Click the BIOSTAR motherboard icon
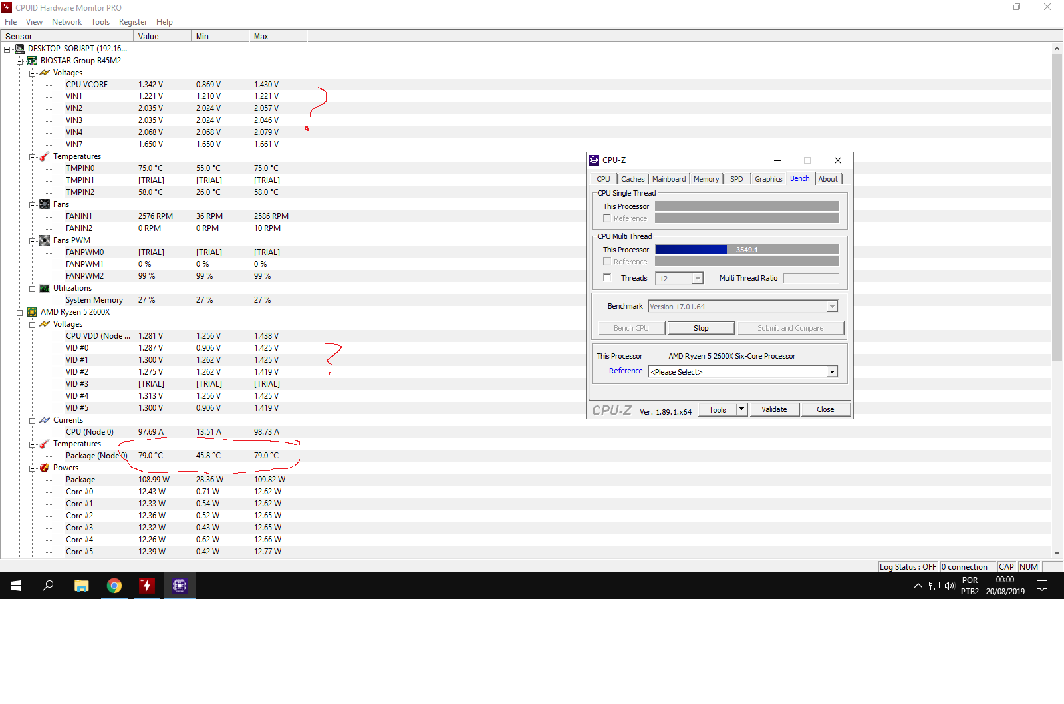Screen dimensions: 1064x704 click(32, 61)
